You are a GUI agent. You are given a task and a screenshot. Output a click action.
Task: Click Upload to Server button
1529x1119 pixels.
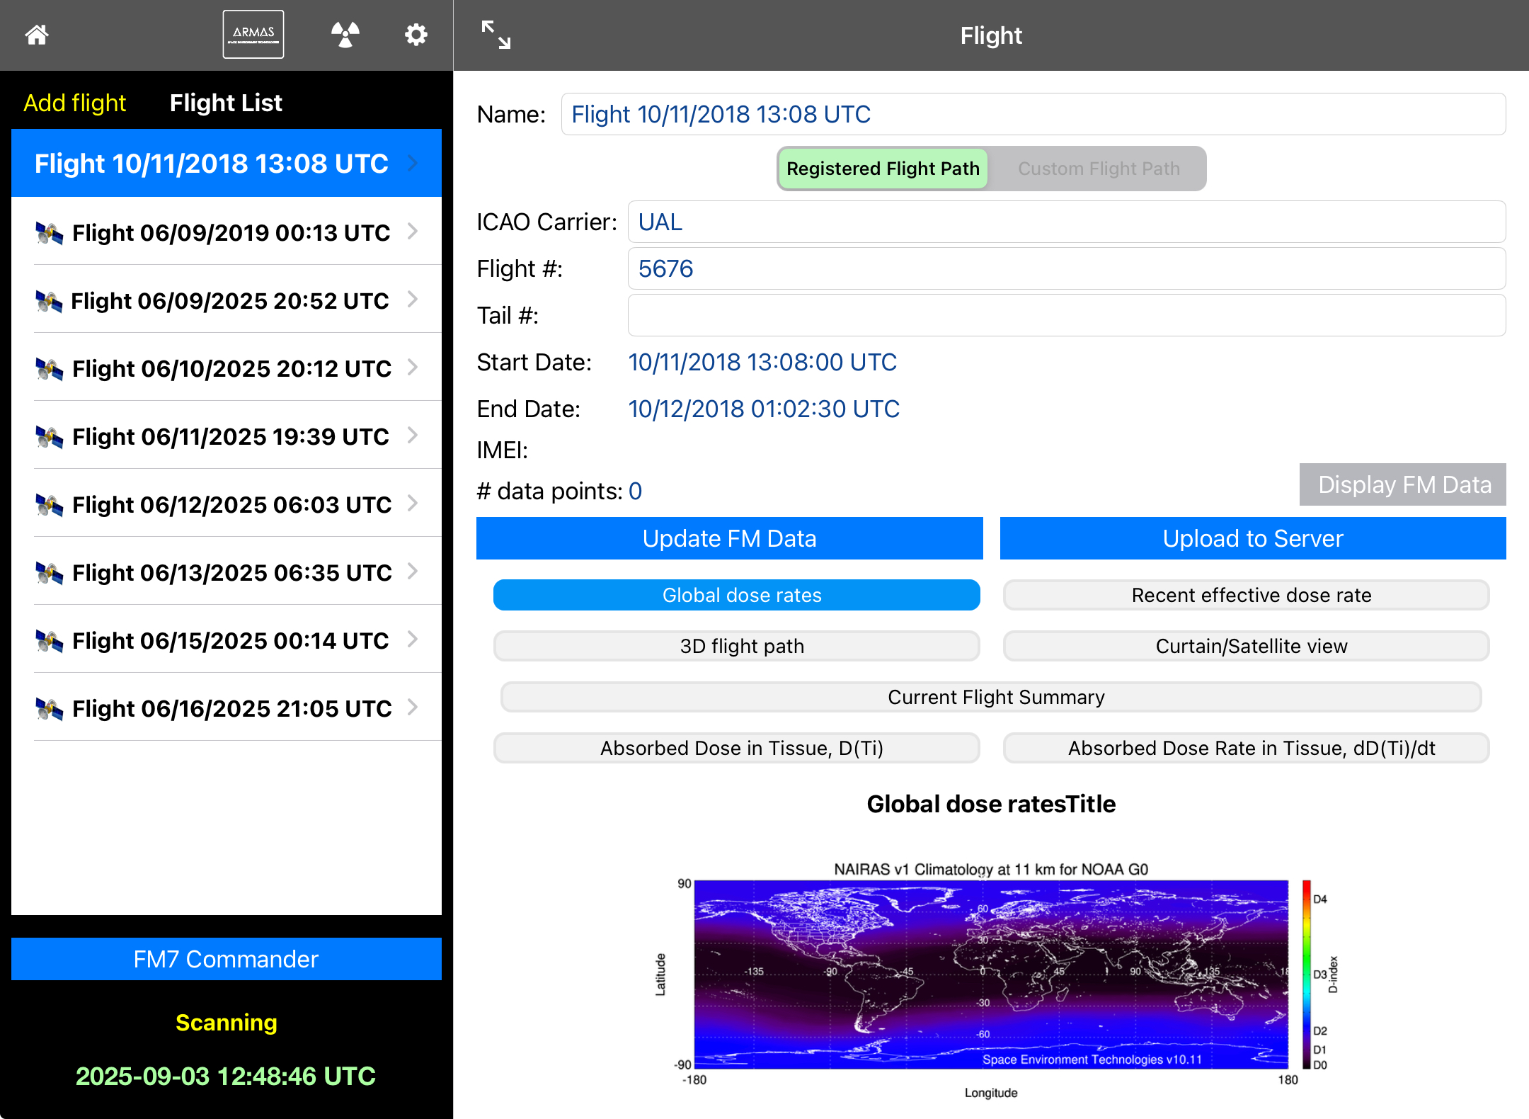coord(1252,538)
